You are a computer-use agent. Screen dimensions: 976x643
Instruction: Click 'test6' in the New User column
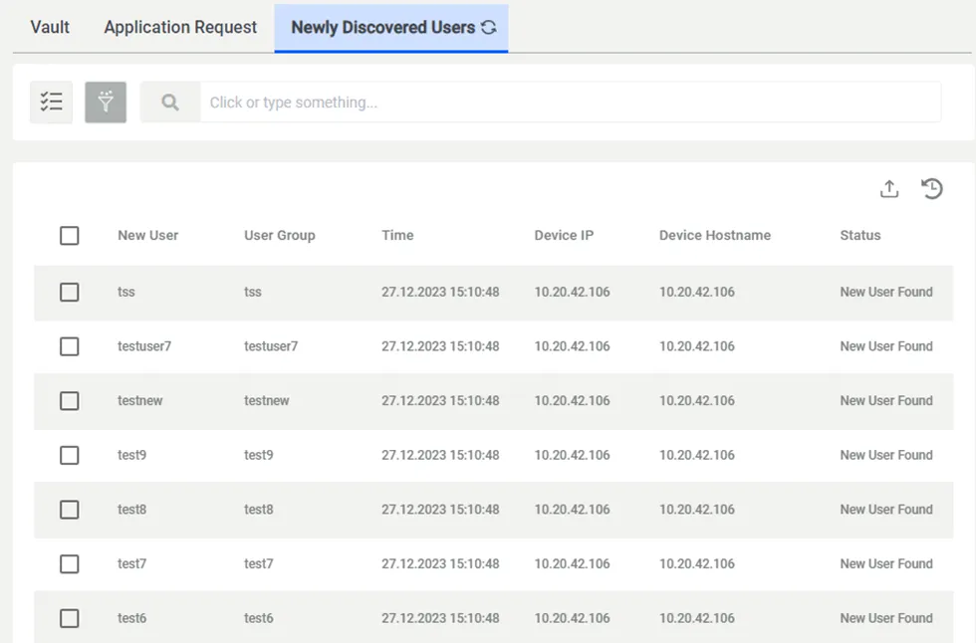[131, 618]
